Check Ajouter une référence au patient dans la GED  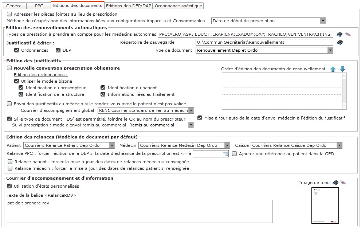point(234,153)
